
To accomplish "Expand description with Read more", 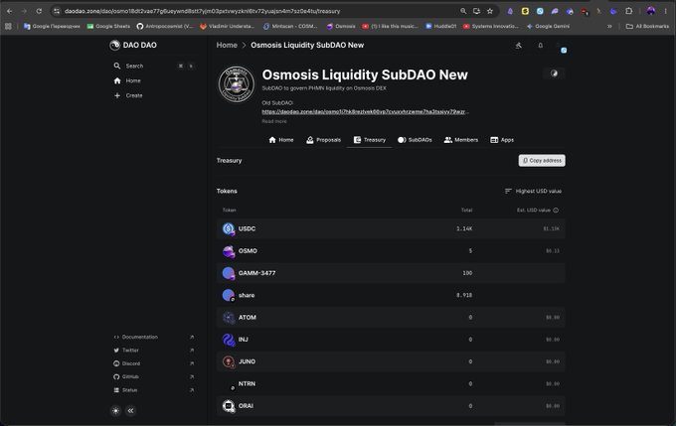I will click(x=274, y=121).
